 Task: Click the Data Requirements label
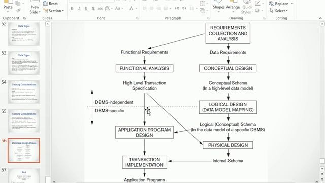(x=228, y=53)
